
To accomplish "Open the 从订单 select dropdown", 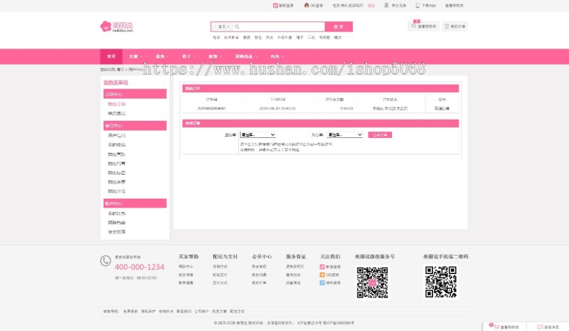I will click(345, 135).
